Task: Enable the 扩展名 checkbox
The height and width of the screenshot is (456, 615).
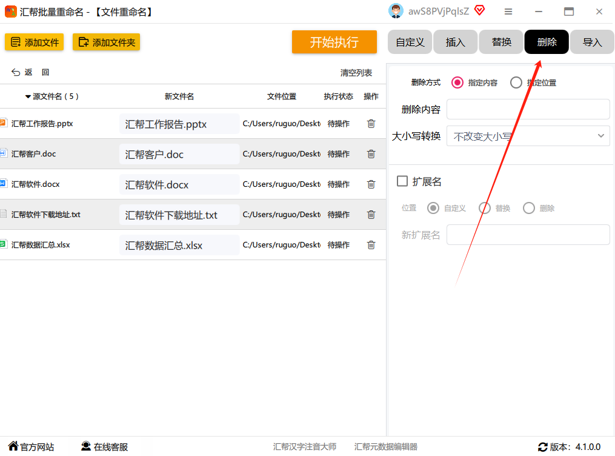Action: [402, 181]
